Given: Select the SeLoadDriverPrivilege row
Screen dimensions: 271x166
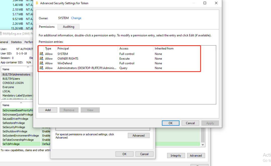Looking at the screenshot, I should pos(18,119).
